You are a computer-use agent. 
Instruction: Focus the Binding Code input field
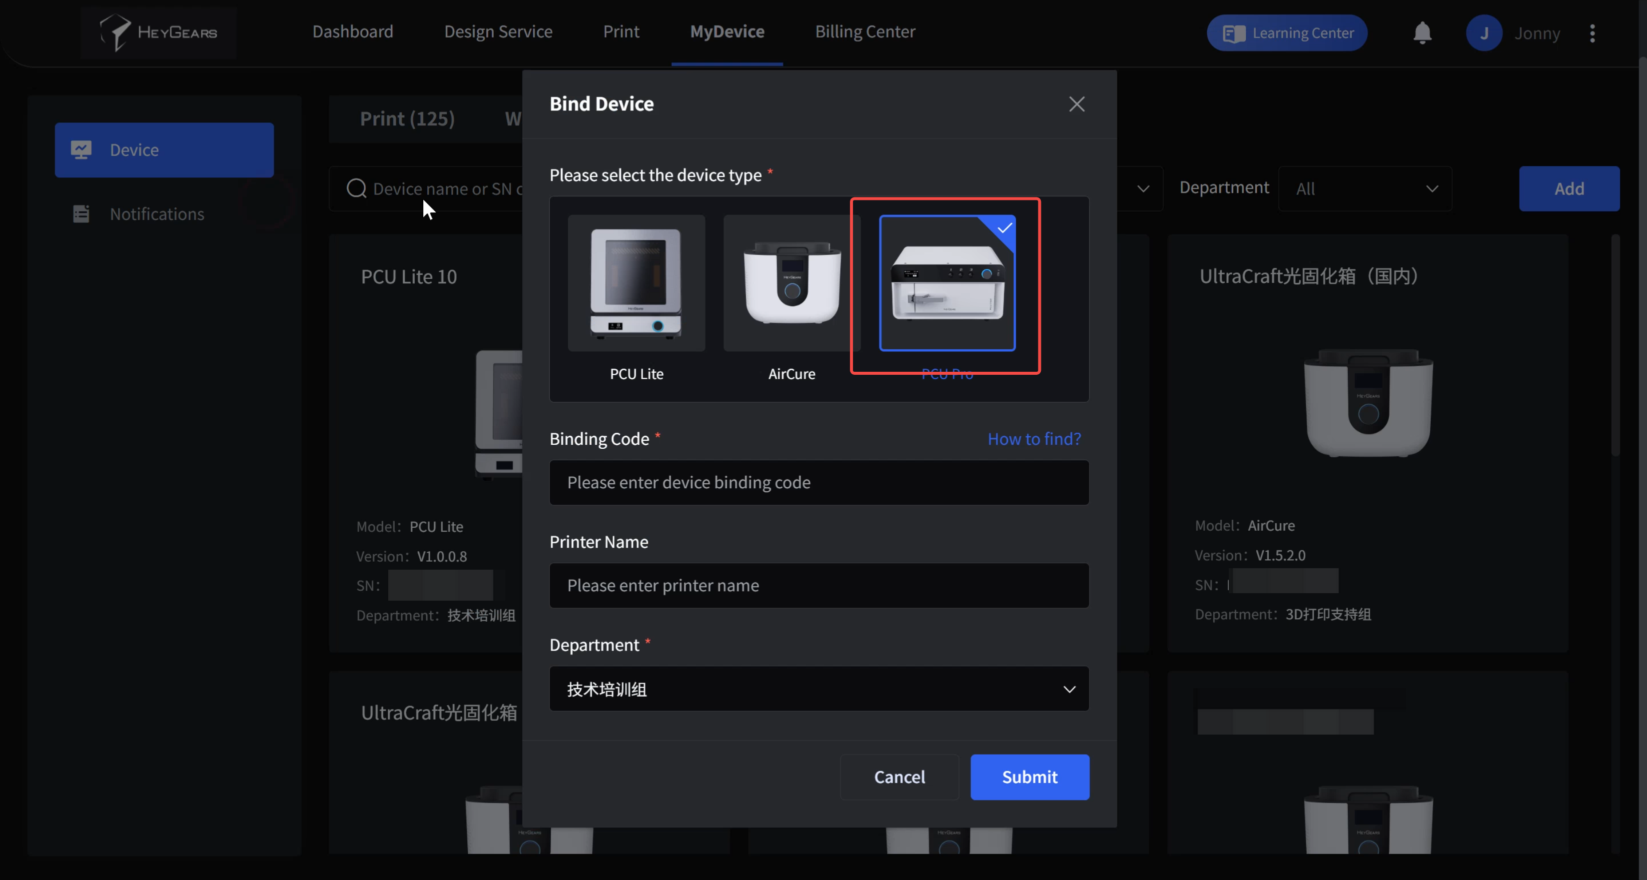pyautogui.click(x=819, y=482)
